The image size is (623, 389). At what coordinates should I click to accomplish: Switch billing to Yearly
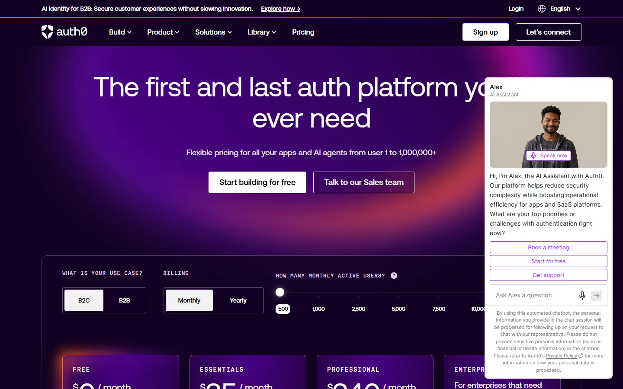(238, 300)
